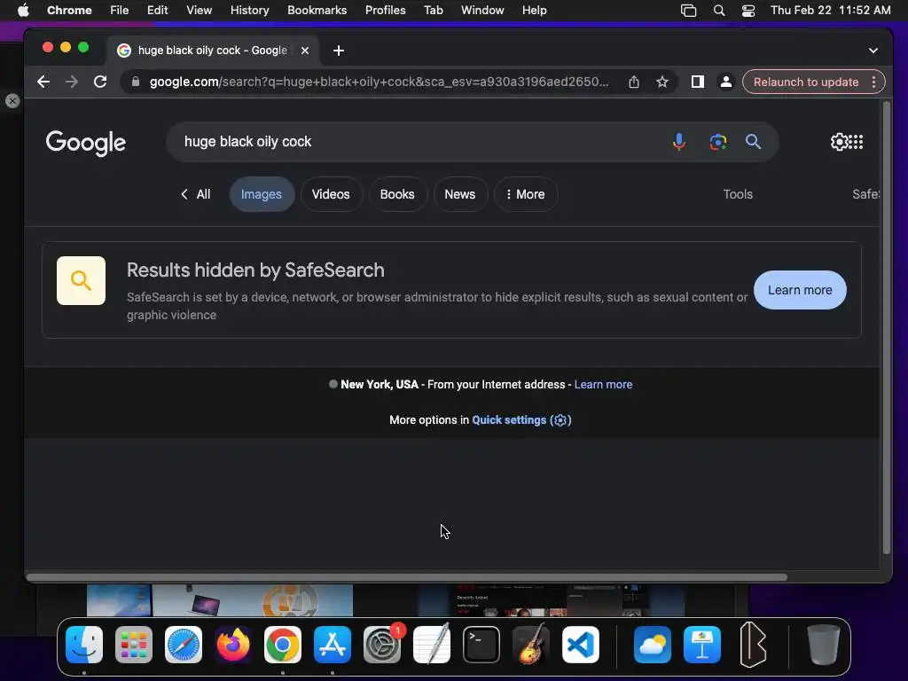Reload the current page
Screen dimensions: 908x681
click(x=100, y=82)
